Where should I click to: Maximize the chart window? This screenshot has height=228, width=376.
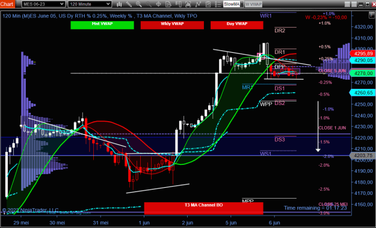tap(368, 4)
